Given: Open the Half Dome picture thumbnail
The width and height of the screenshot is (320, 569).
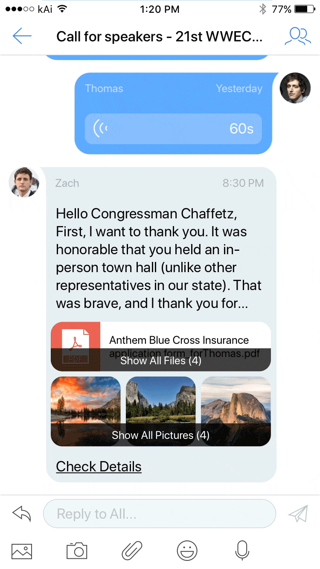Looking at the screenshot, I should (236, 411).
